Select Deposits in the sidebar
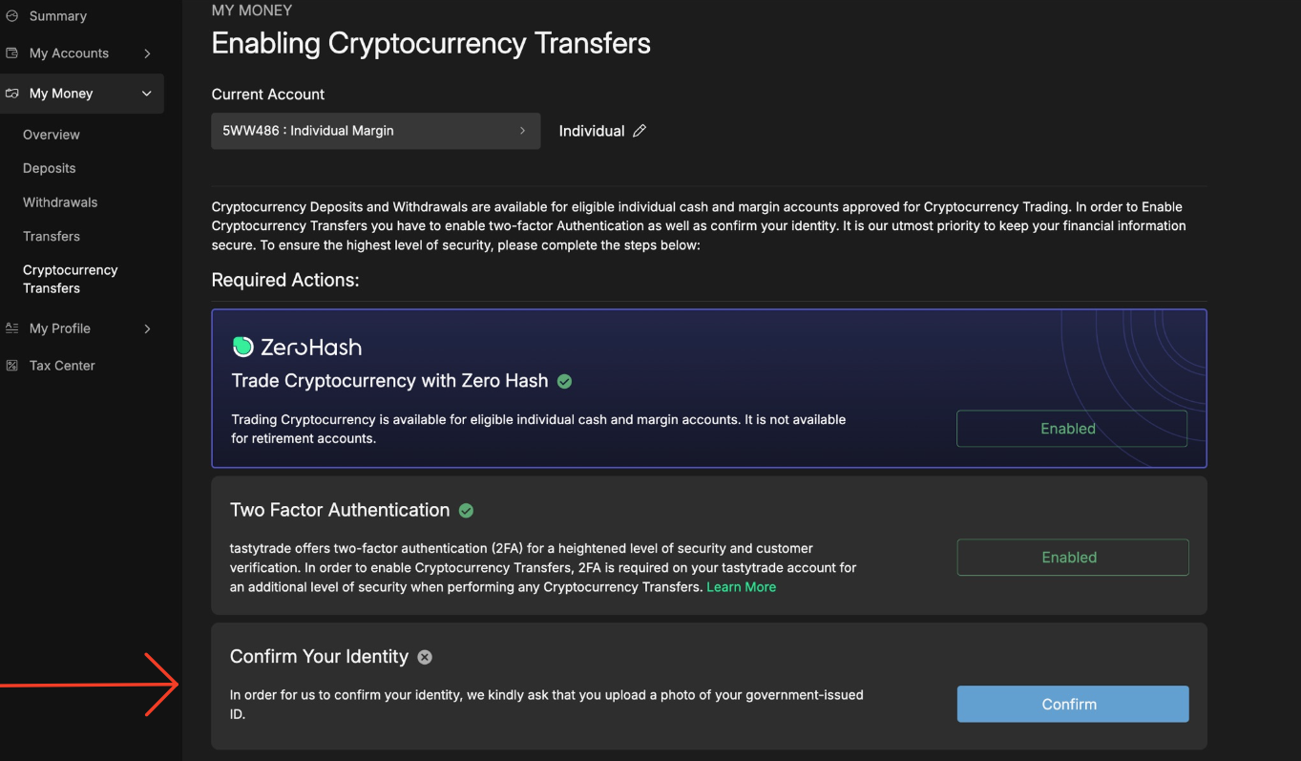Viewport: 1301px width, 761px height. click(x=49, y=167)
